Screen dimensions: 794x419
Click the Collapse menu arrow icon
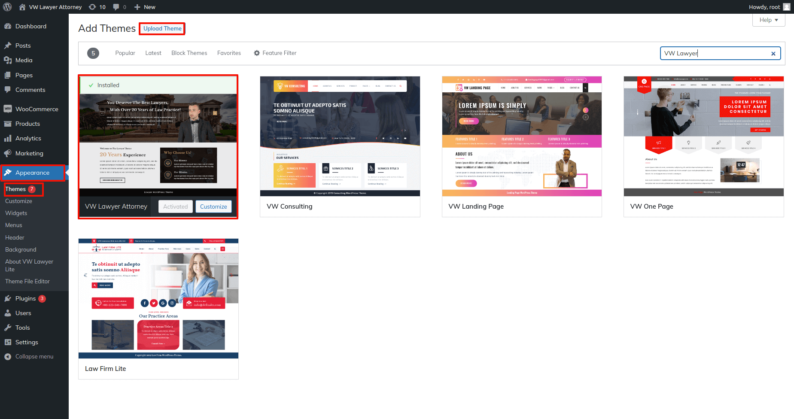(x=8, y=357)
